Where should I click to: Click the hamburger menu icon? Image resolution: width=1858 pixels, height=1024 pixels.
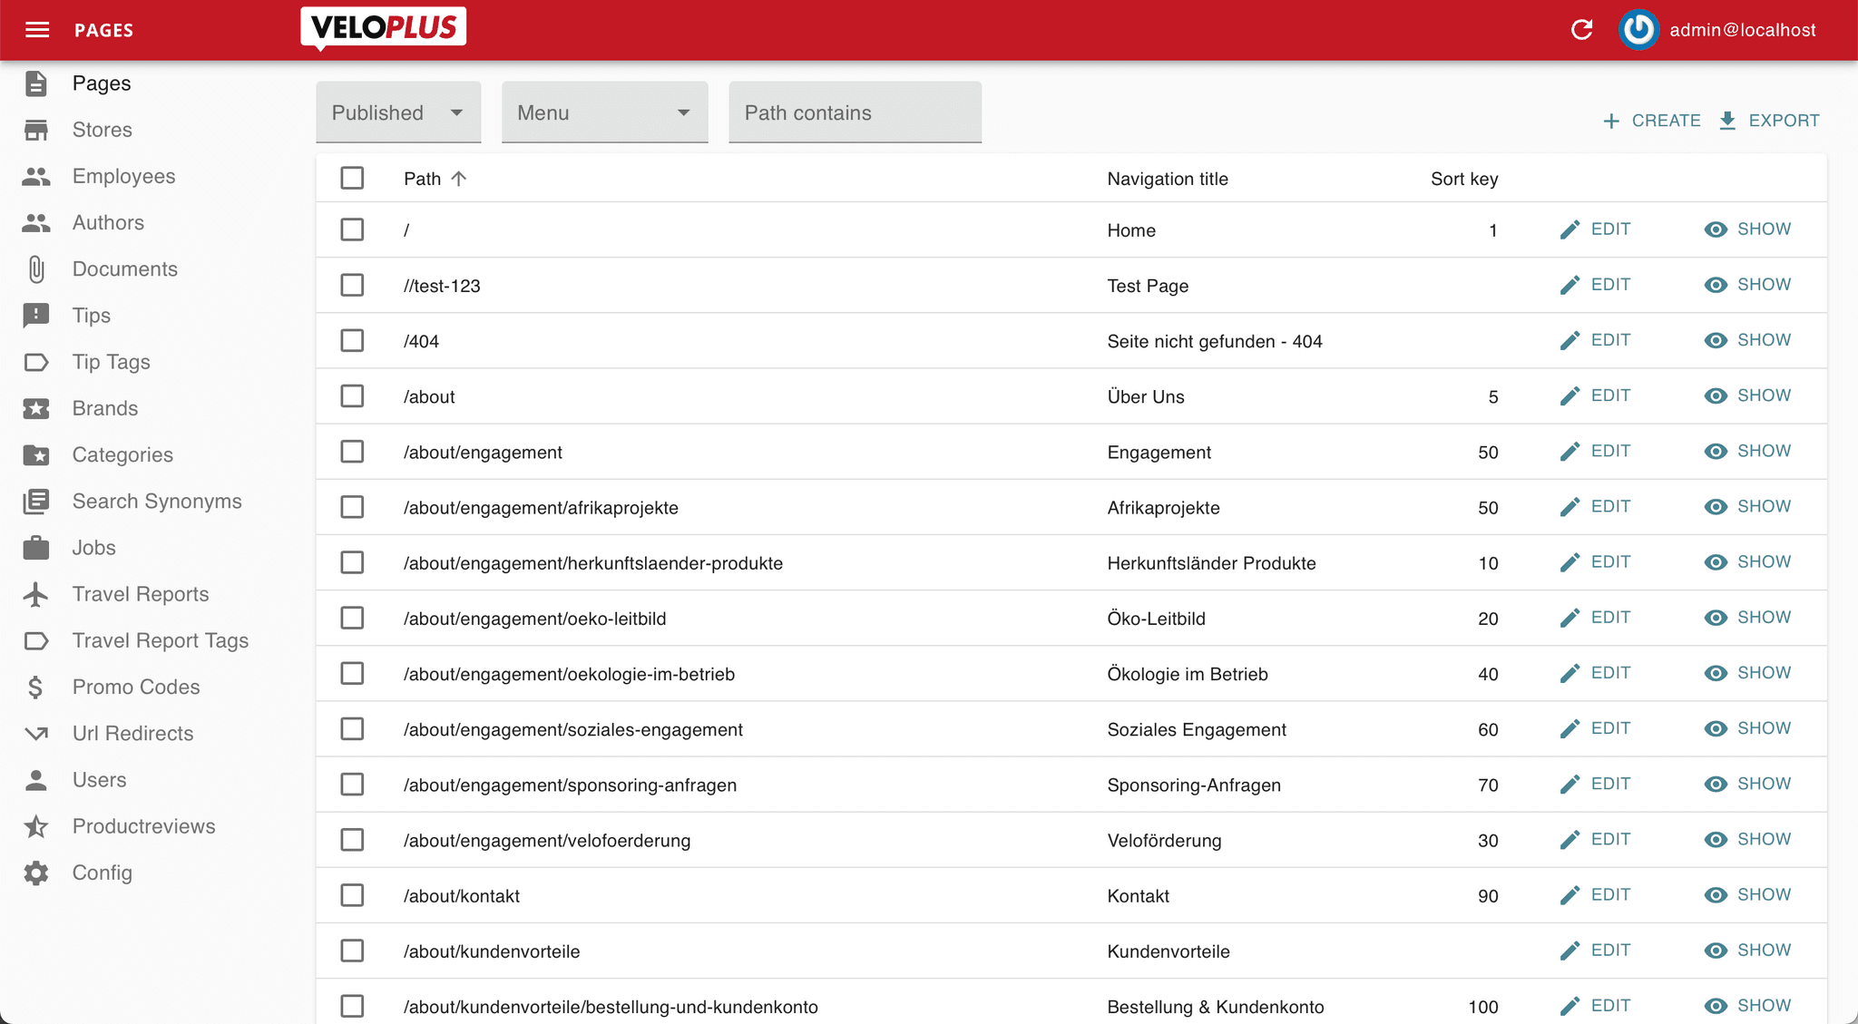click(x=37, y=30)
